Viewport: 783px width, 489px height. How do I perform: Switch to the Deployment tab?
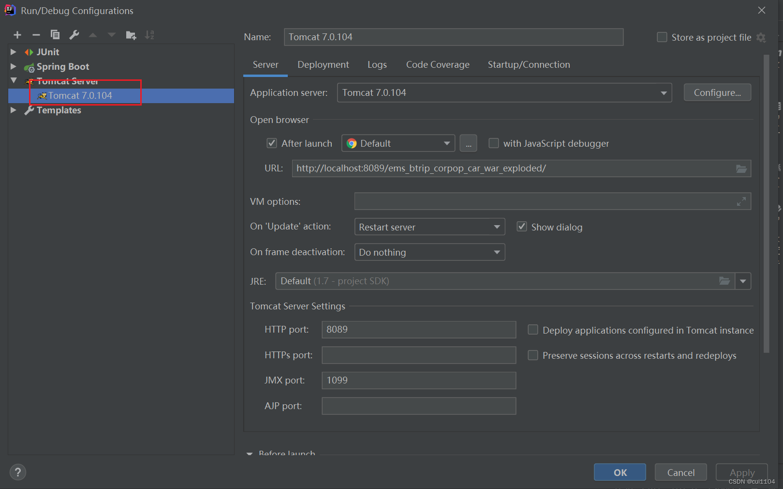point(323,65)
